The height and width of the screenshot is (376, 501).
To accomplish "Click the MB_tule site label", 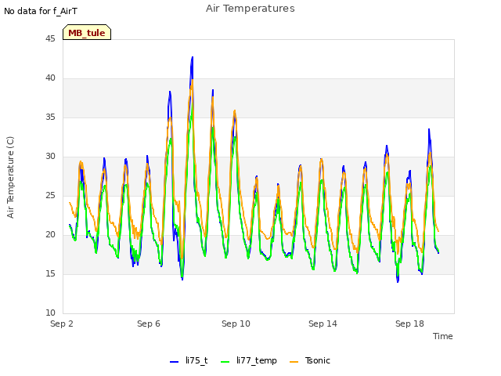I will (87, 33).
